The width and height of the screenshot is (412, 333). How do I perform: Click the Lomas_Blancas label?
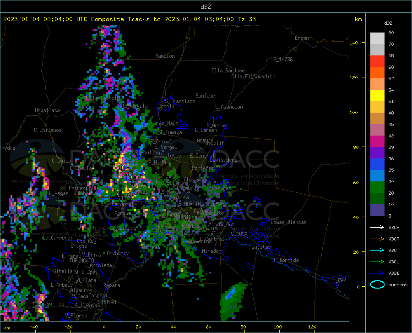click(288, 222)
